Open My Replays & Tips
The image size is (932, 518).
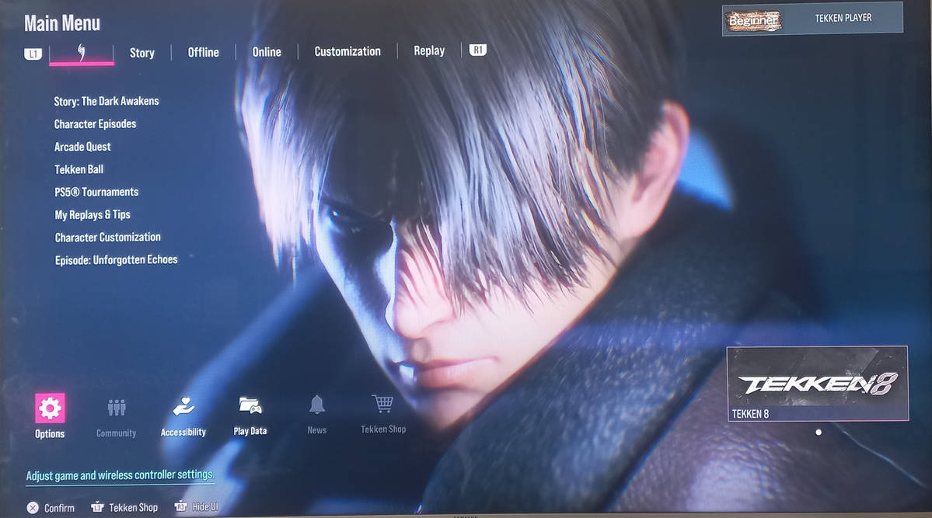pos(93,214)
